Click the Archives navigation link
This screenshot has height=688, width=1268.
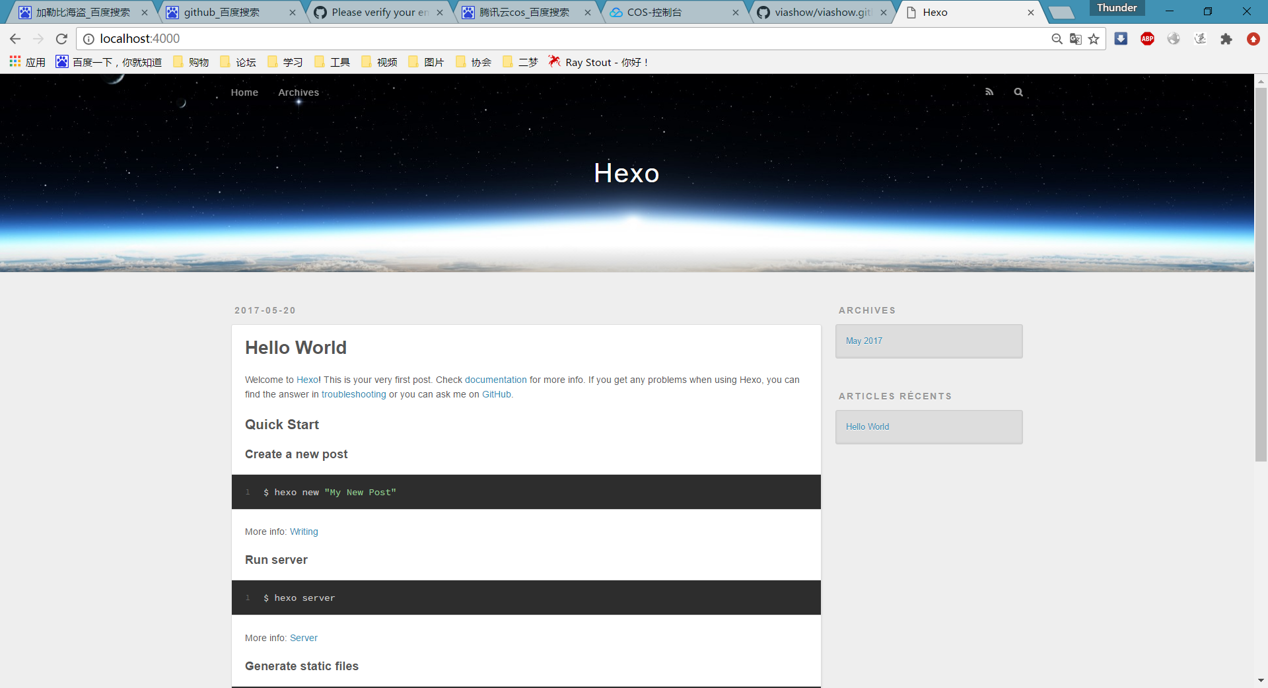(299, 92)
